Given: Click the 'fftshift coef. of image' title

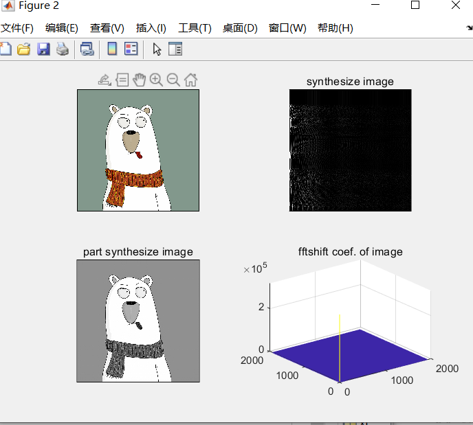Looking at the screenshot, I should 350,251.
